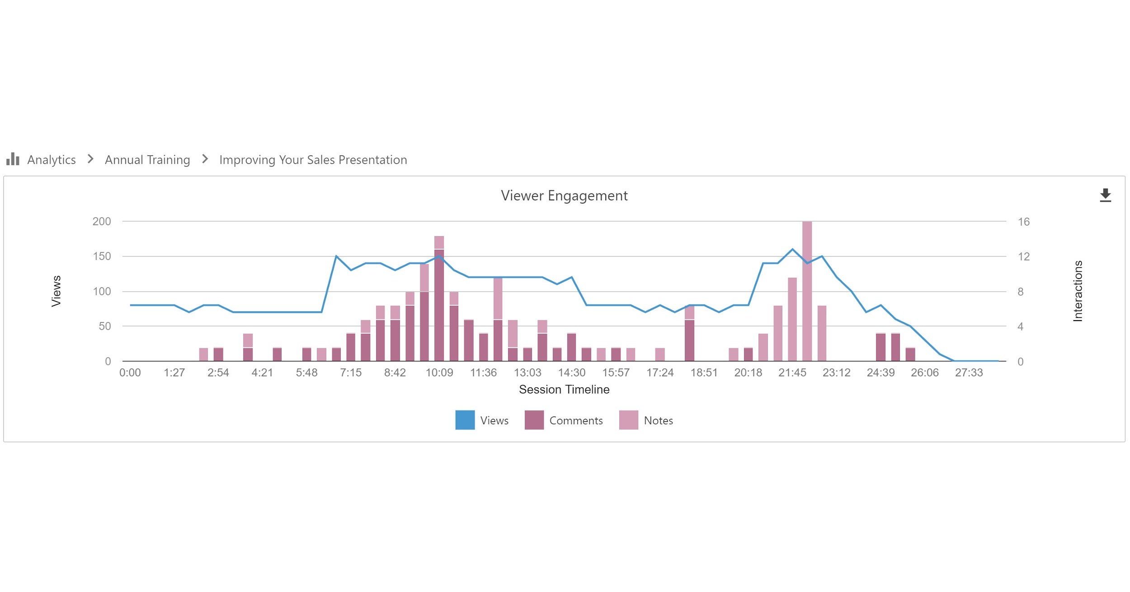Image resolution: width=1130 pixels, height=592 pixels.
Task: Click the chevron before Improving Your Sales Presentation
Action: tap(206, 159)
